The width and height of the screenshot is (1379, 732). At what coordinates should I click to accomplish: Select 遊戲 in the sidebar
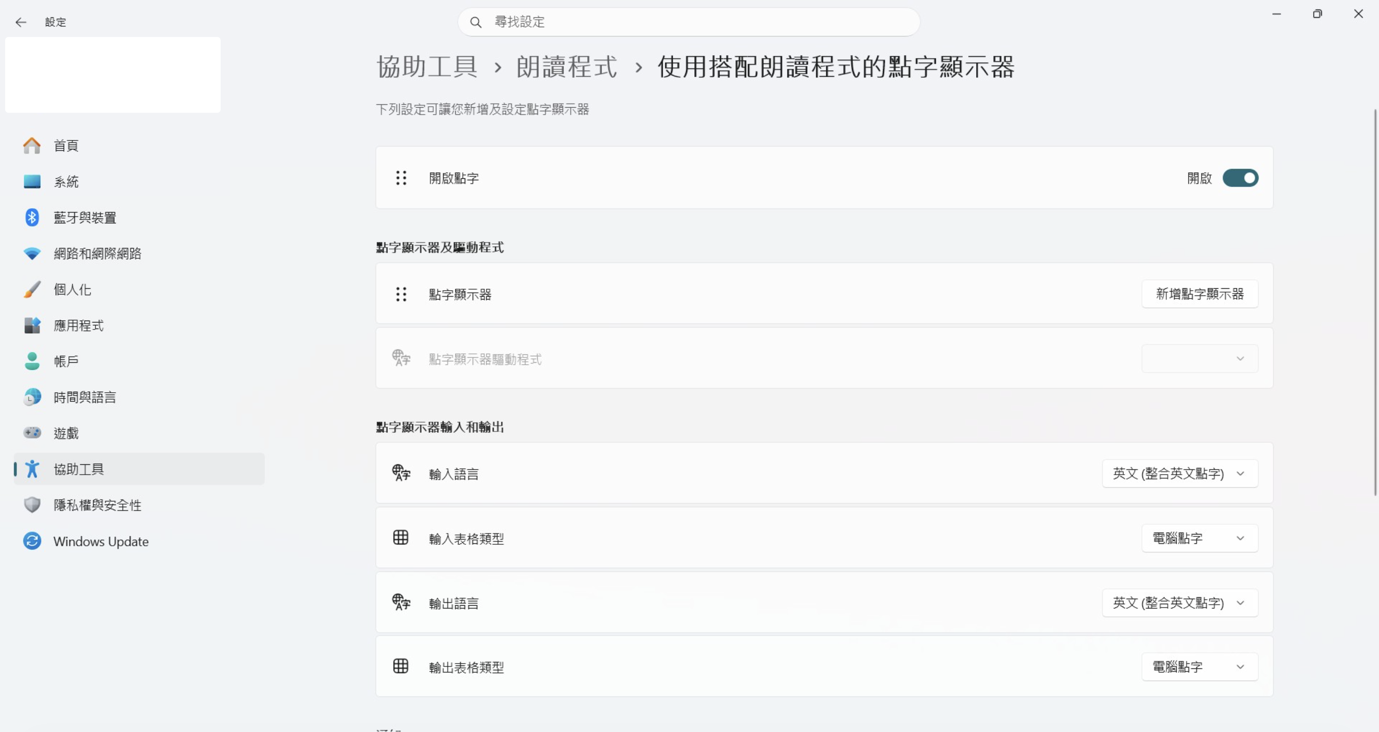click(x=139, y=433)
